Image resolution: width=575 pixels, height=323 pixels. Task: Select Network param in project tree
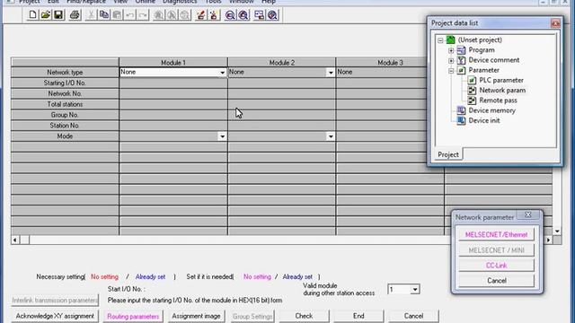[x=502, y=90]
